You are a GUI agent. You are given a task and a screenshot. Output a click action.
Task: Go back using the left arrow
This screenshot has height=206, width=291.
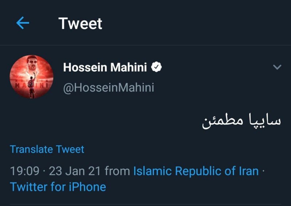(x=23, y=24)
